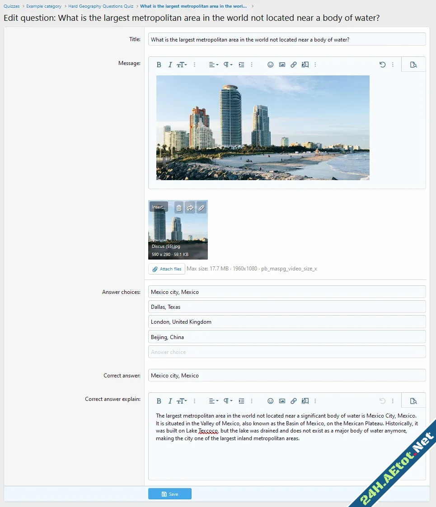This screenshot has width=436, height=507.
Task: Open the font size dropdown in the toolbar
Action: pos(182,64)
